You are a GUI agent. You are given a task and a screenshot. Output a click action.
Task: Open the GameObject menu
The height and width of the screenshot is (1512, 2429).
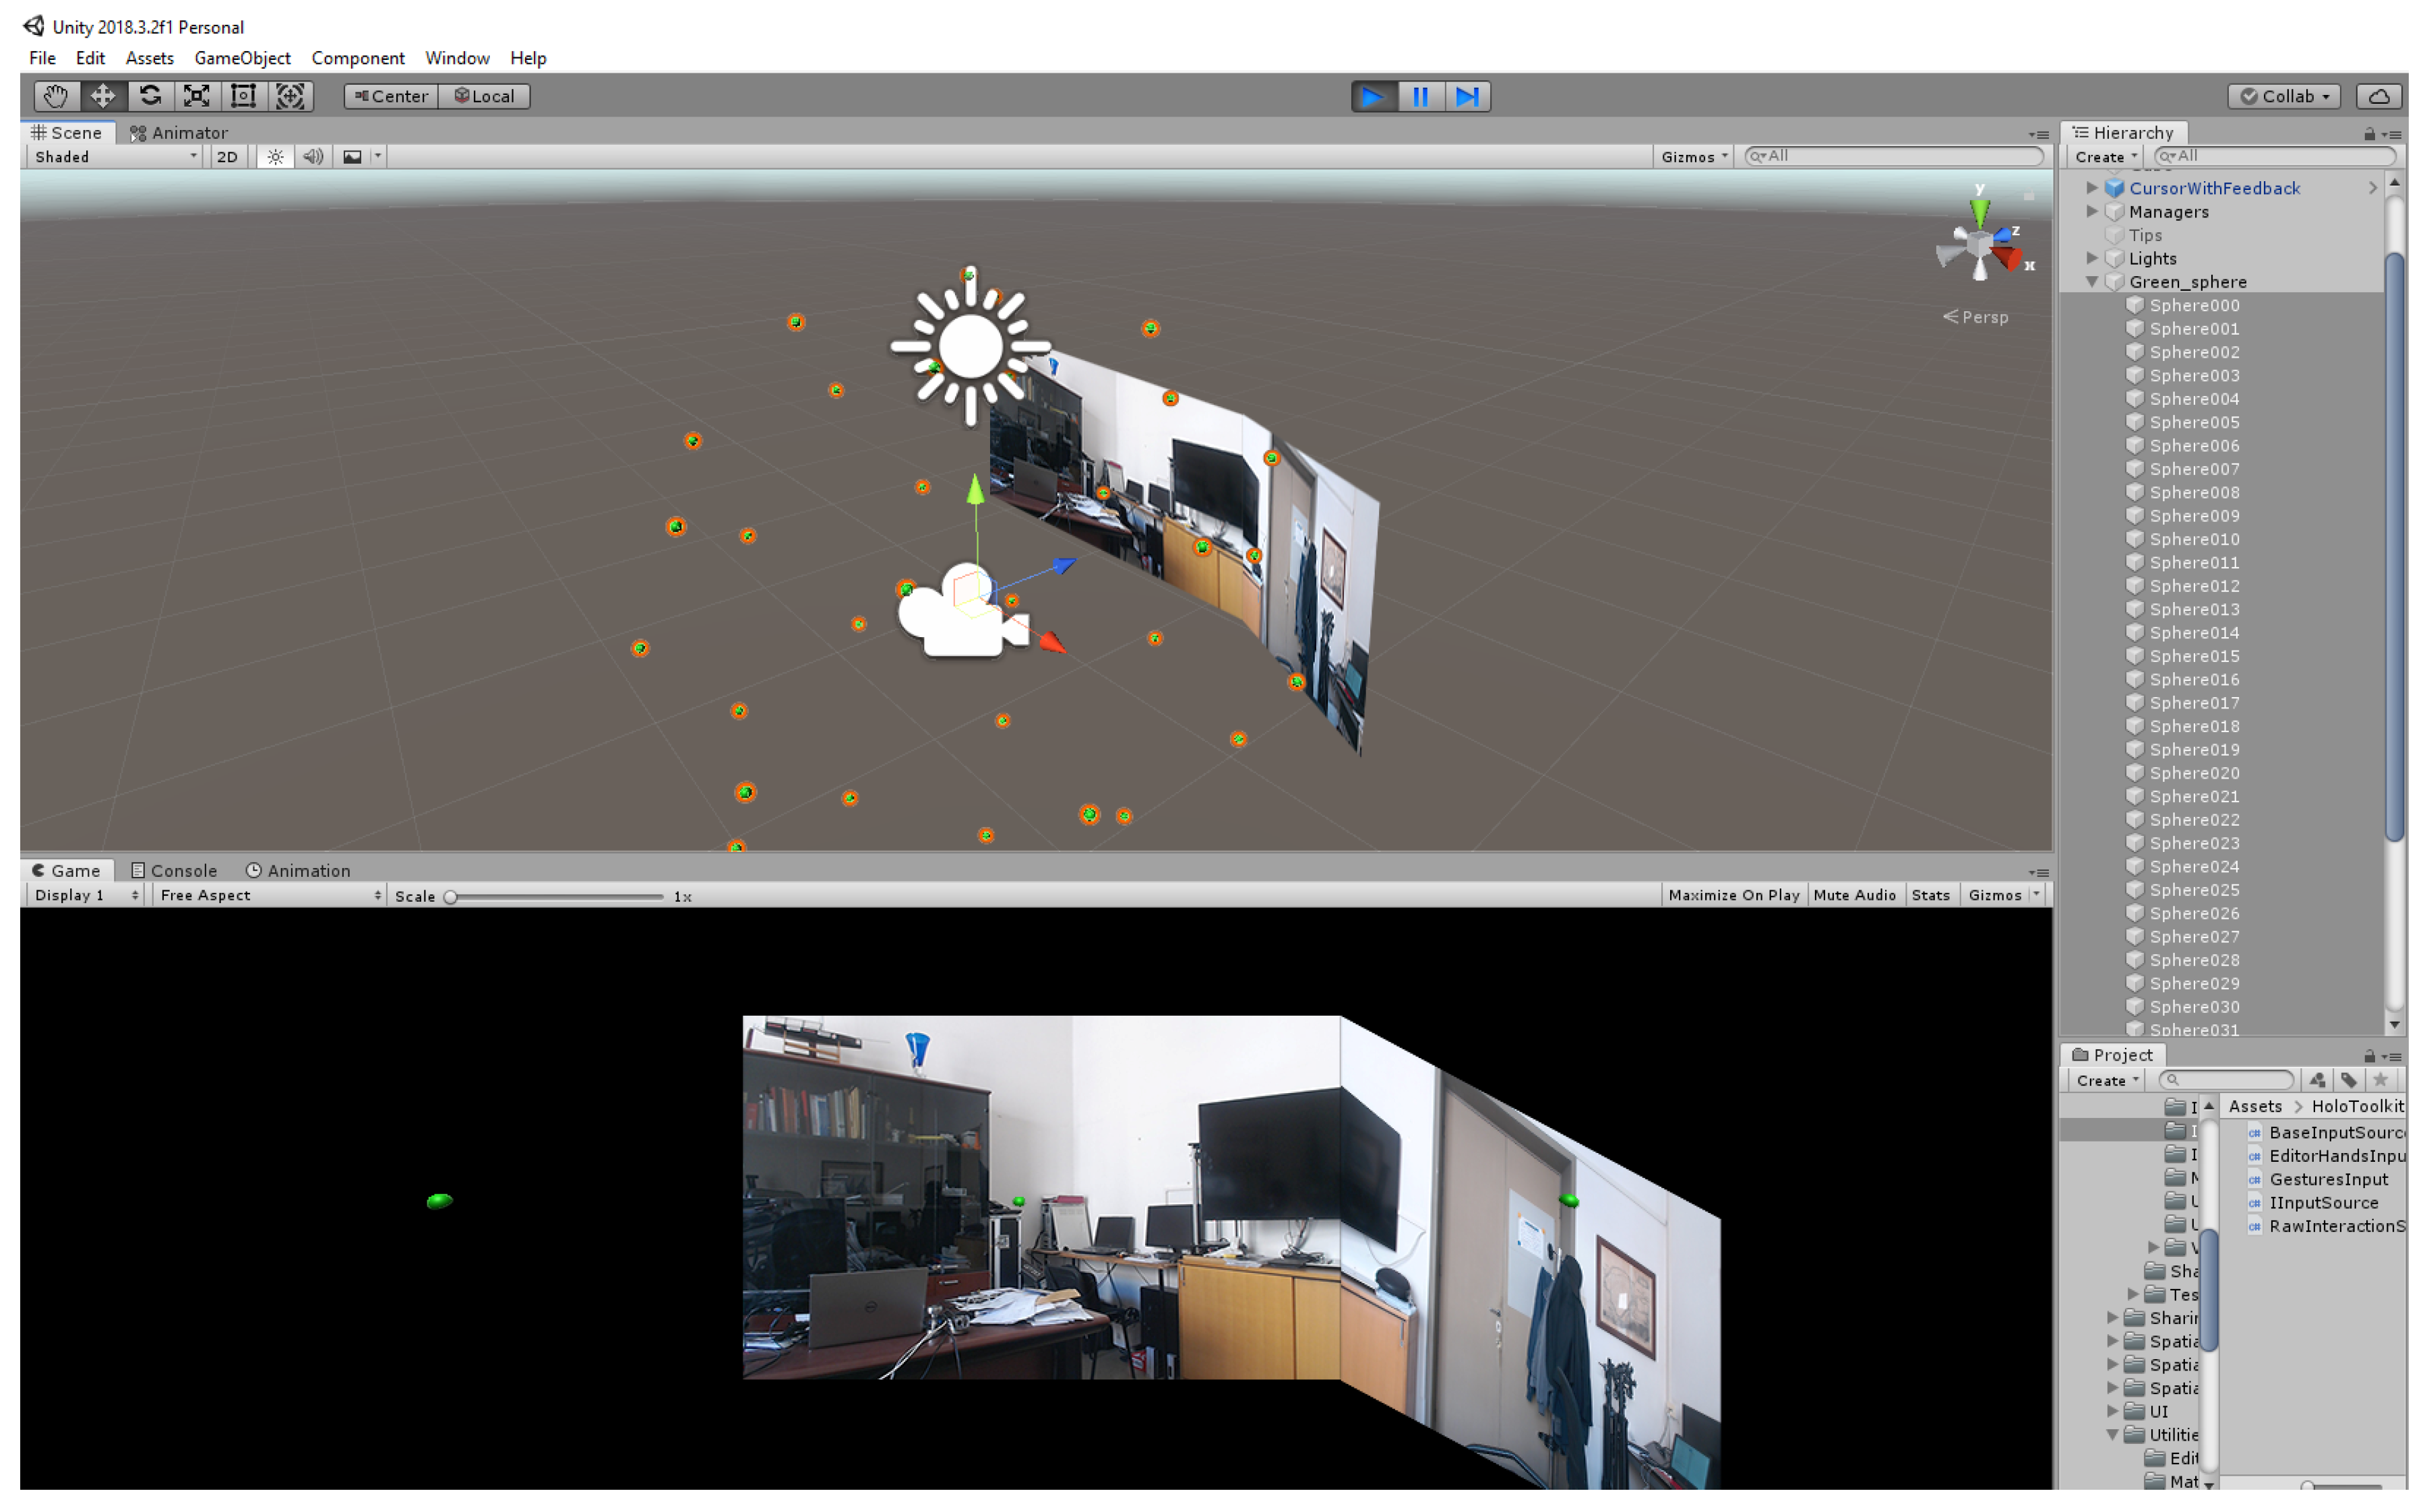coord(242,58)
